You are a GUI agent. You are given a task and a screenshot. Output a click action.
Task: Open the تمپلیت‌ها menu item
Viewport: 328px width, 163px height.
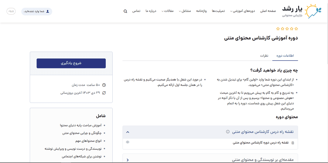[218, 11]
